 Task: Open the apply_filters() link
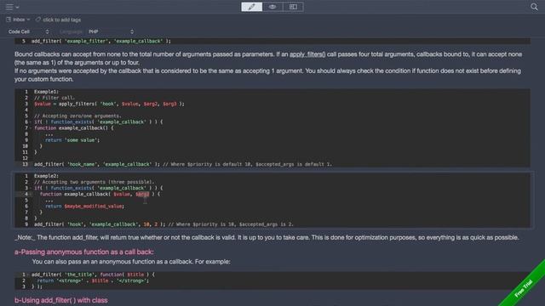click(x=307, y=54)
